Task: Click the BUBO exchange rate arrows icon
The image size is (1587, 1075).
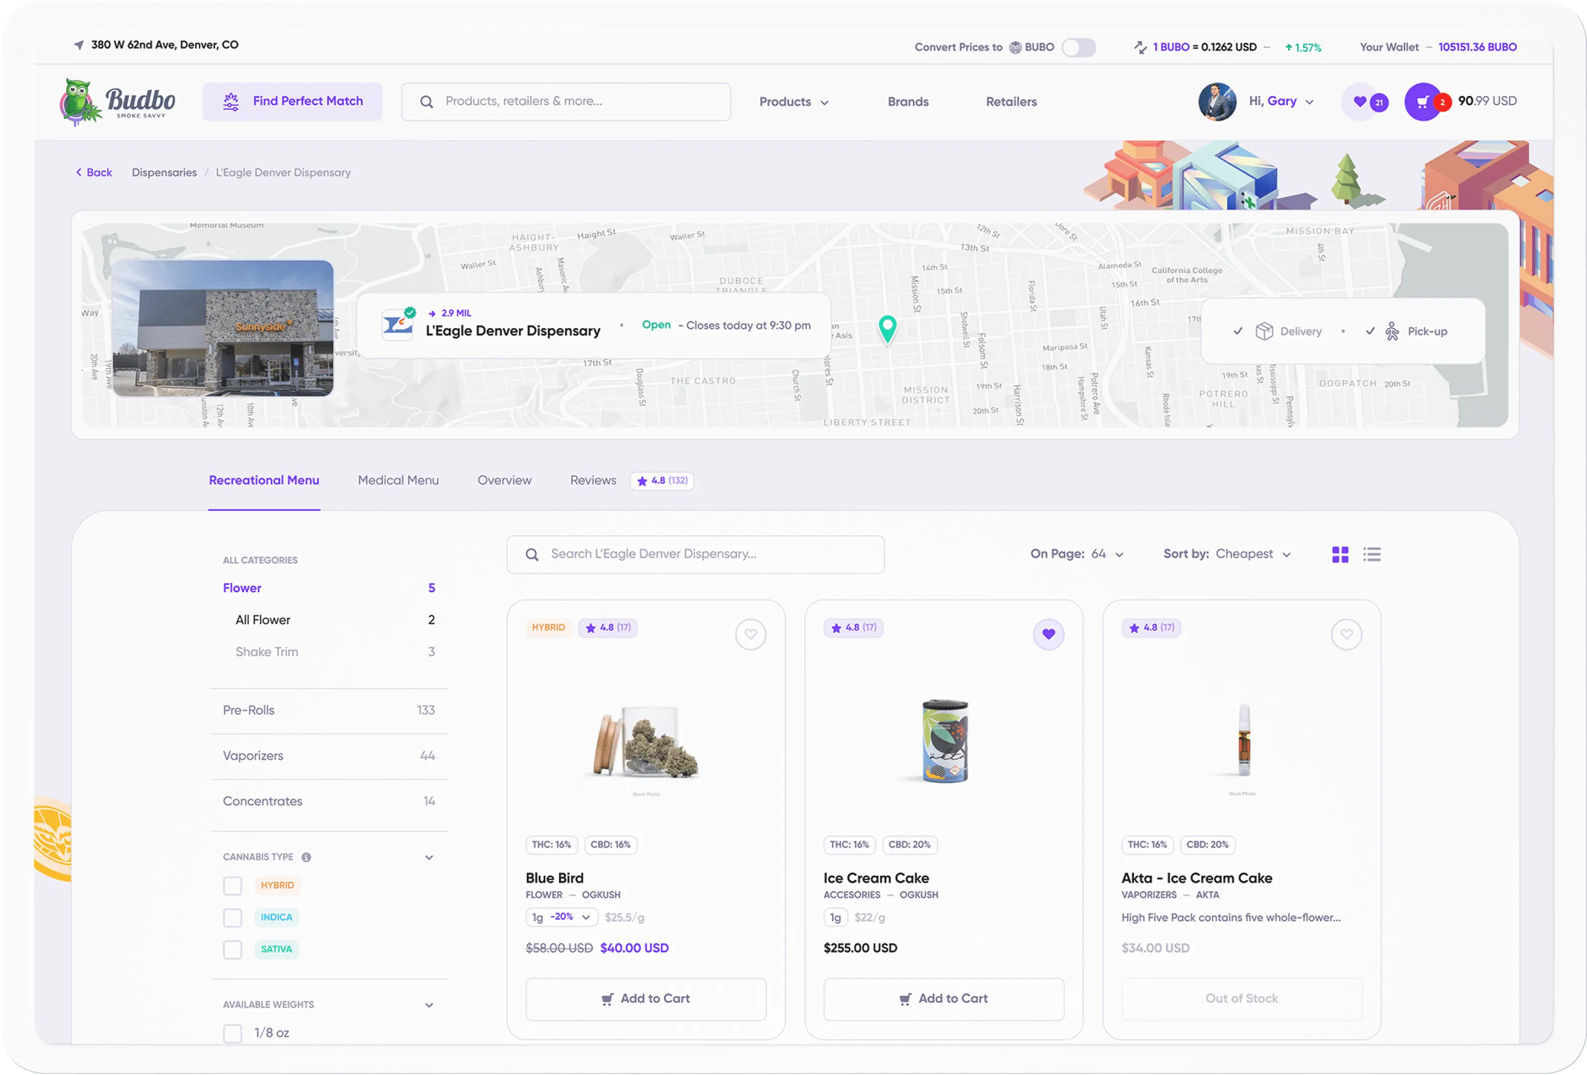Action: coord(1140,47)
